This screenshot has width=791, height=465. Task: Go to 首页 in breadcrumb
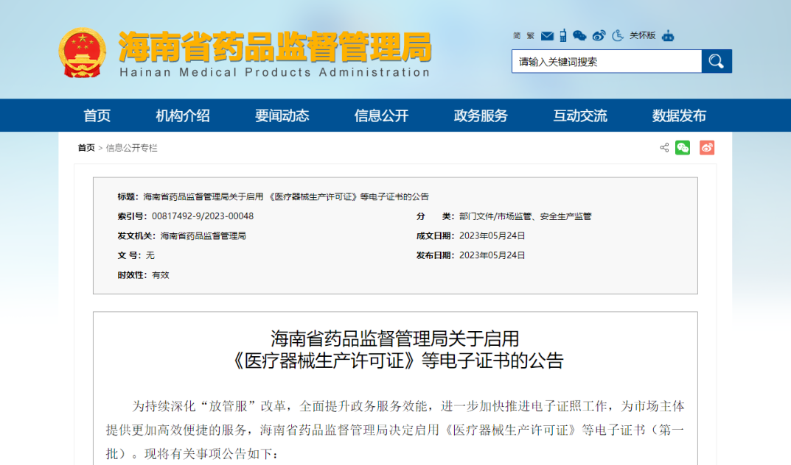tap(86, 148)
